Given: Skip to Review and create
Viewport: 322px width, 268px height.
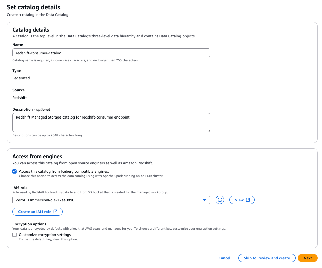Looking at the screenshot, I should pos(267,258).
